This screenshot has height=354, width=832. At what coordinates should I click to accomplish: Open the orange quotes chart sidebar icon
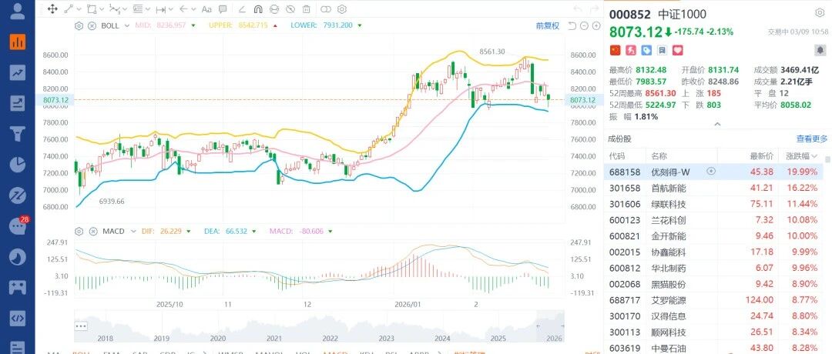tap(18, 42)
